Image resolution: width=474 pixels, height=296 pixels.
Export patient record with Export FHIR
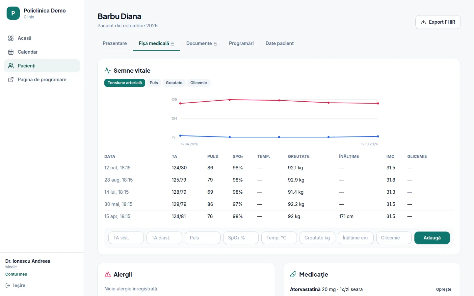pyautogui.click(x=438, y=22)
